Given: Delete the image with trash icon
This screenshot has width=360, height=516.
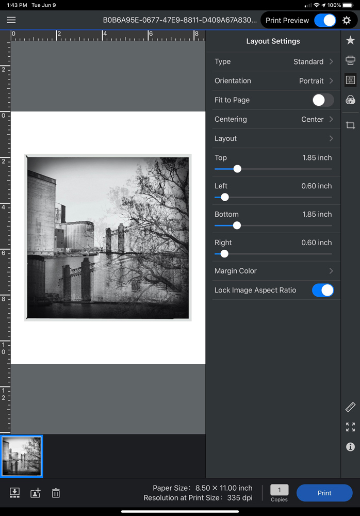Looking at the screenshot, I should [56, 493].
